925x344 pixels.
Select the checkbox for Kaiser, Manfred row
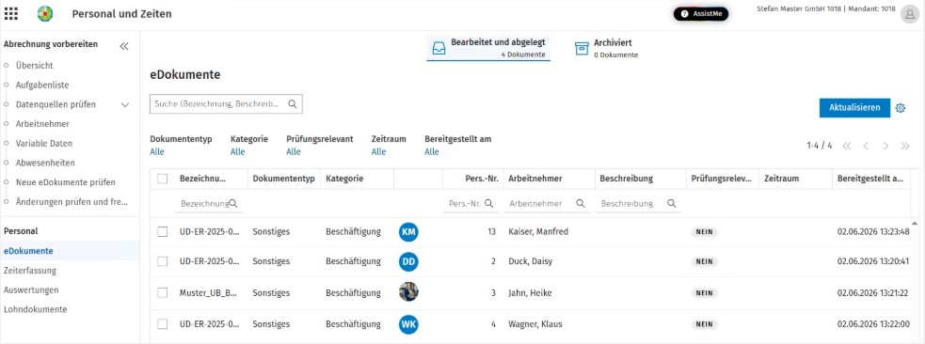click(162, 231)
